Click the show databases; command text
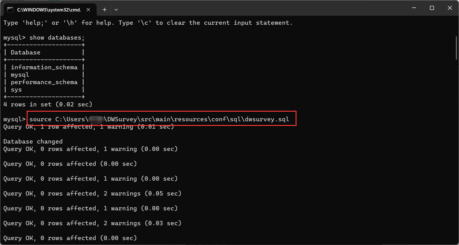Screen dimensions: 459x245 coord(57,37)
